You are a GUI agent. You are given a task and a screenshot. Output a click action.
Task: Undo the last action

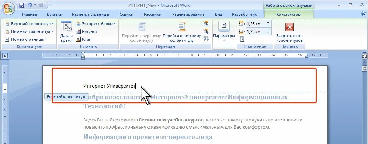[x=29, y=5]
